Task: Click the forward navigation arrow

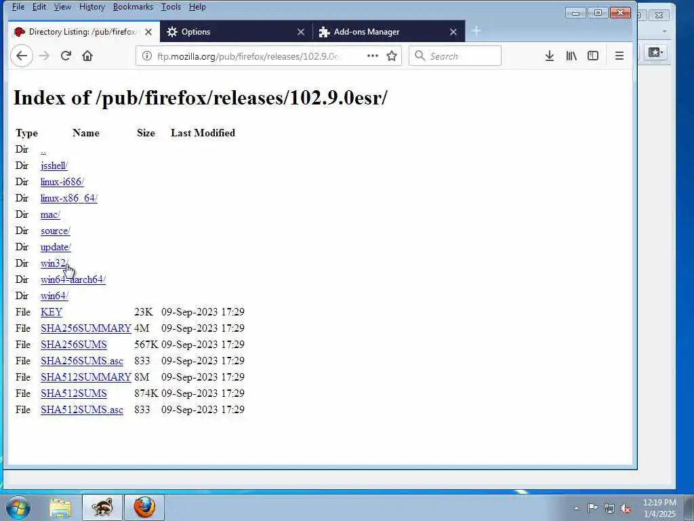Action: (44, 56)
